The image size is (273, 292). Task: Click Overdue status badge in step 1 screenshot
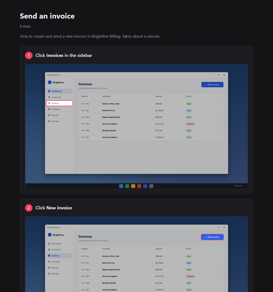click(190, 124)
